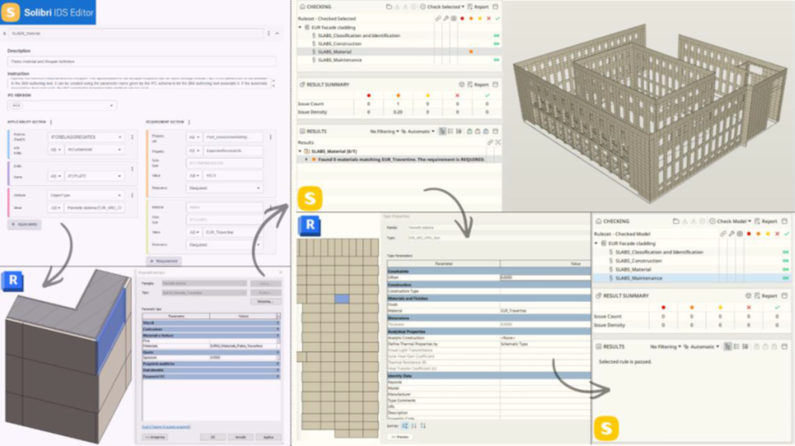This screenshot has width=795, height=446.
Task: Click cube icon in upper Result Summary header
Action: point(461,84)
